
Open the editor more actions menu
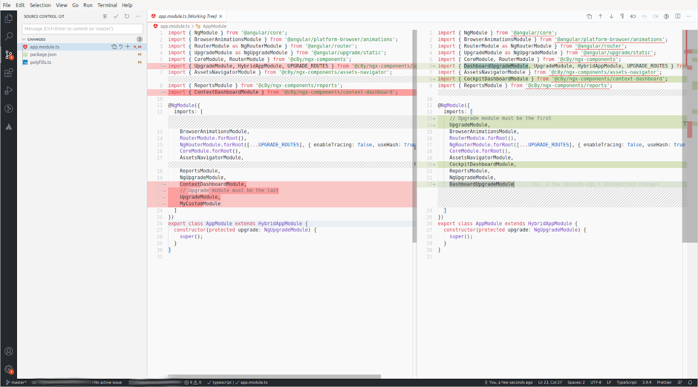click(689, 16)
